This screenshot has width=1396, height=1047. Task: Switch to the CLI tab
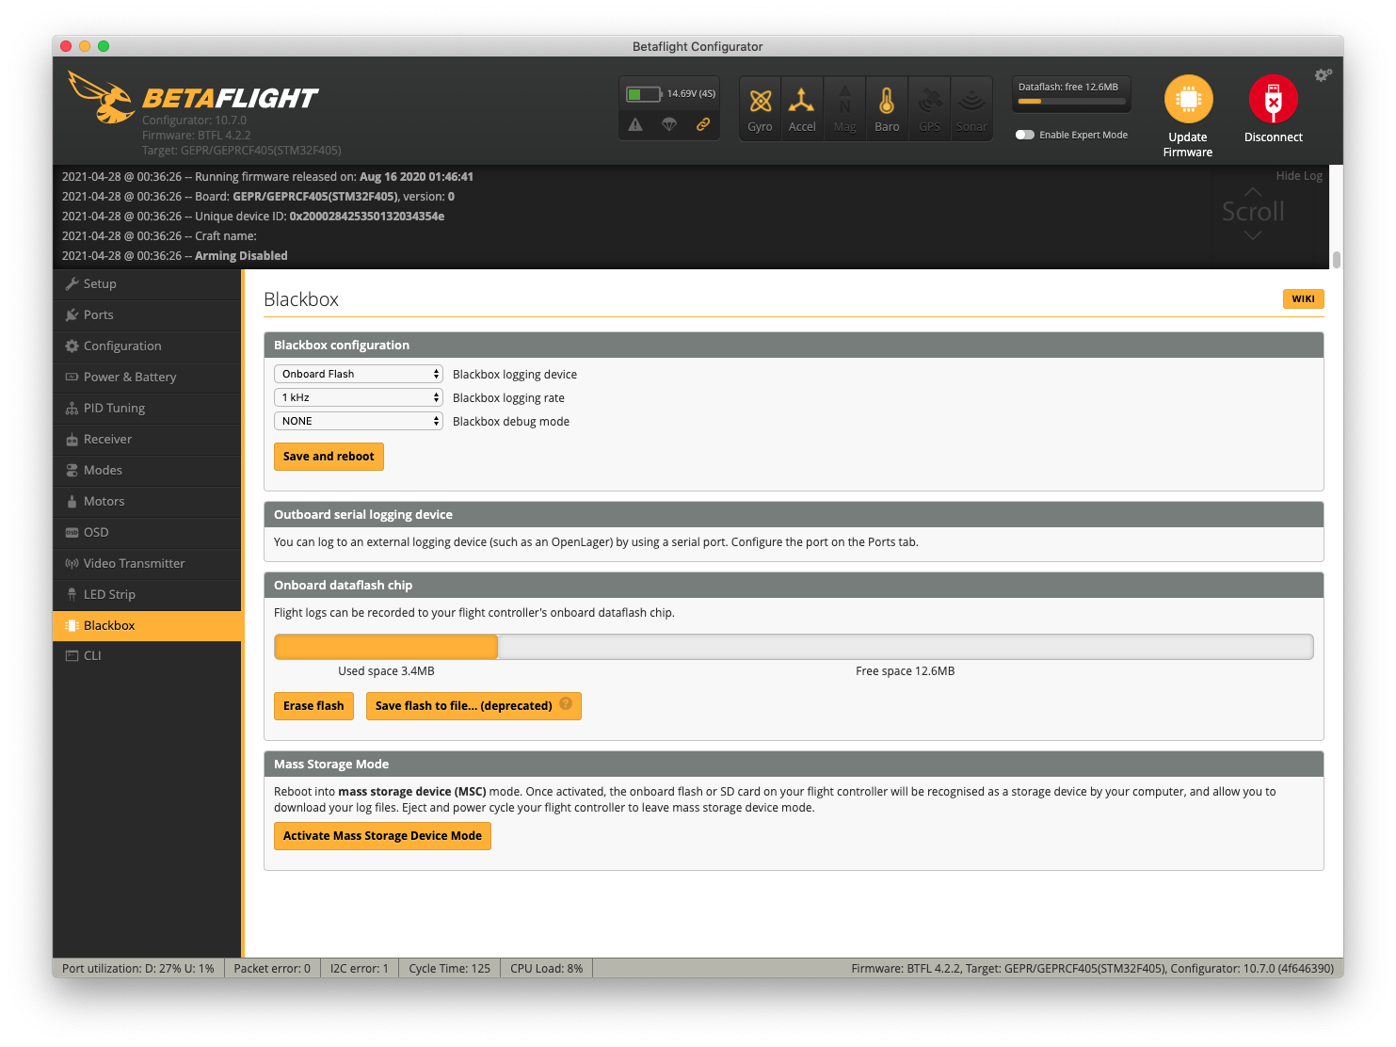point(147,655)
